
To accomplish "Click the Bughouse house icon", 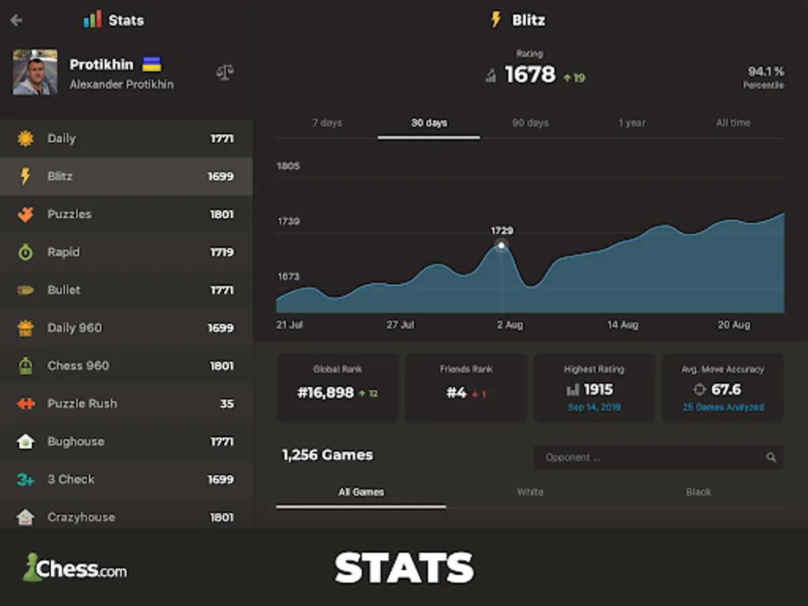I will tap(26, 442).
